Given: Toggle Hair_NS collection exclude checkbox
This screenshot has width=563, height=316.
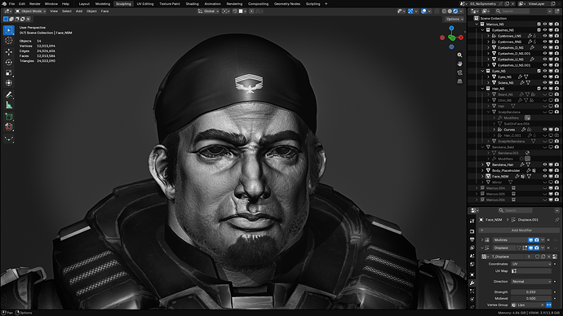Looking at the screenshot, I should [x=539, y=89].
